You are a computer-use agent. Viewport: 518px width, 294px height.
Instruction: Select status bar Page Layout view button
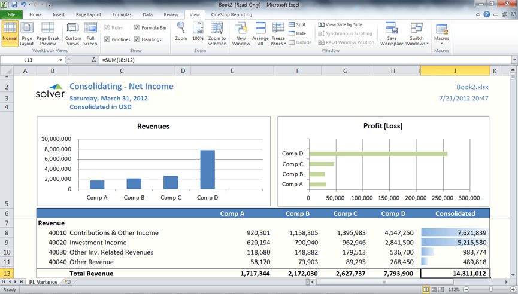click(434, 289)
